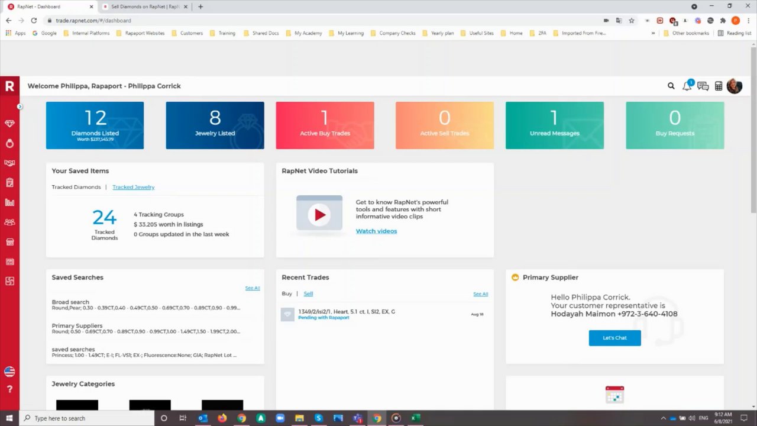Select the Tracked Diamonds tab
The image size is (757, 426).
click(76, 187)
